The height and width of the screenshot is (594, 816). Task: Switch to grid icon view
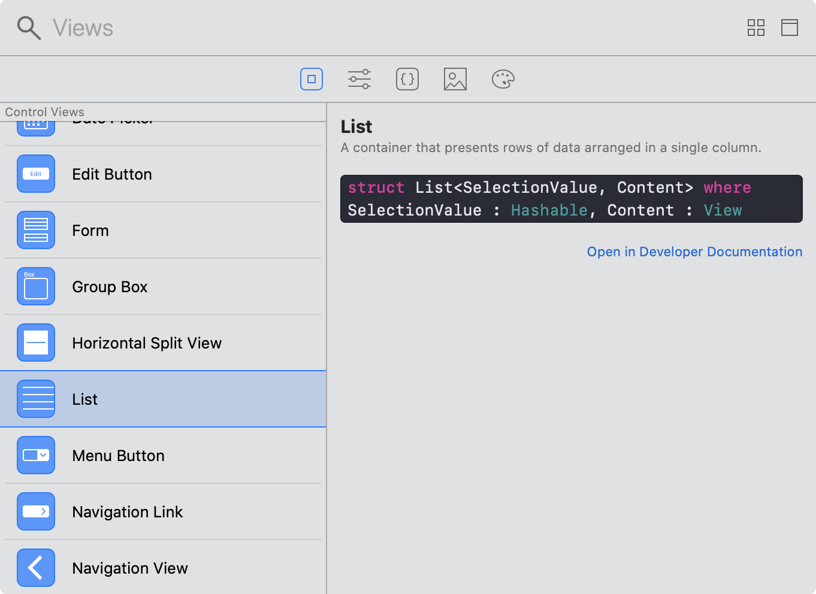(x=755, y=28)
